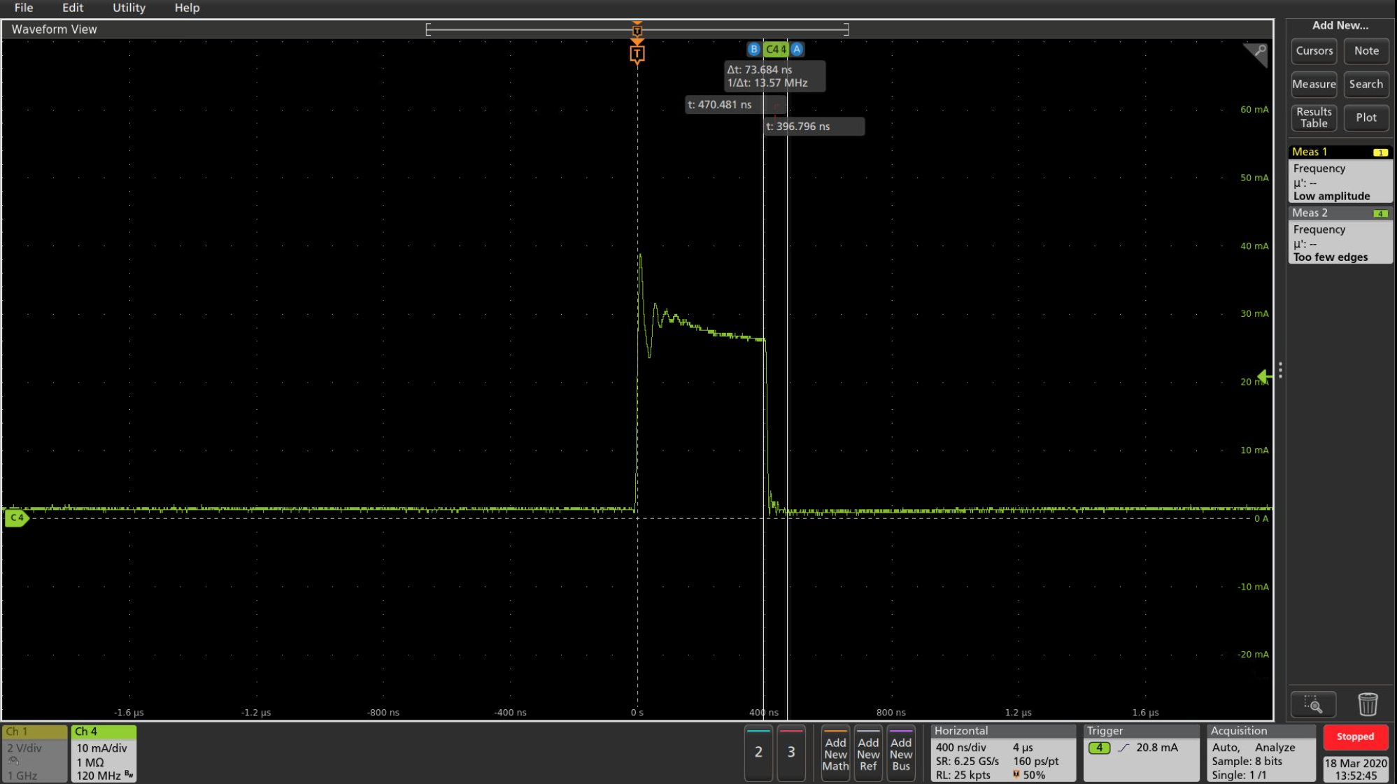Click the orange trigger T marker
Screen dimensions: 1397x784
click(x=637, y=54)
